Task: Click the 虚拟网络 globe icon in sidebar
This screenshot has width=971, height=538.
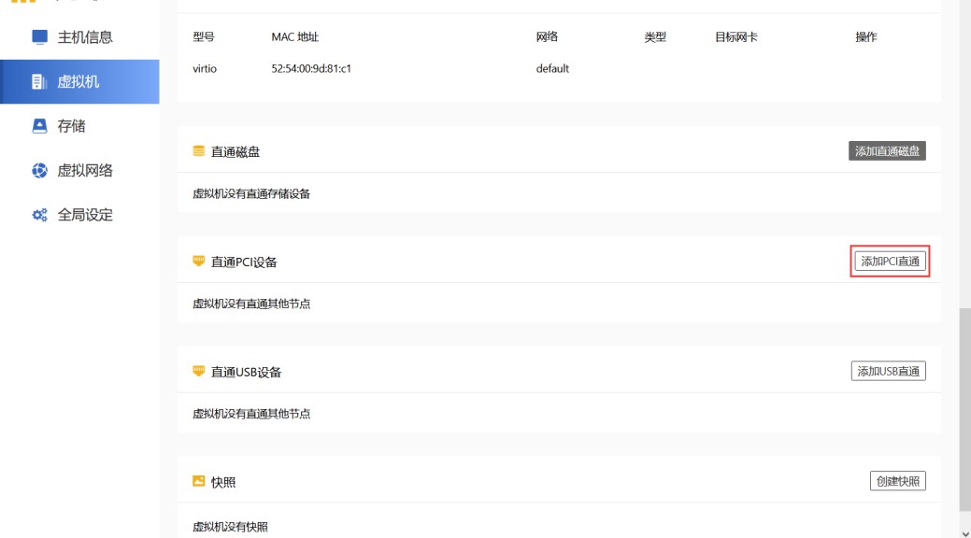Action: 39,171
